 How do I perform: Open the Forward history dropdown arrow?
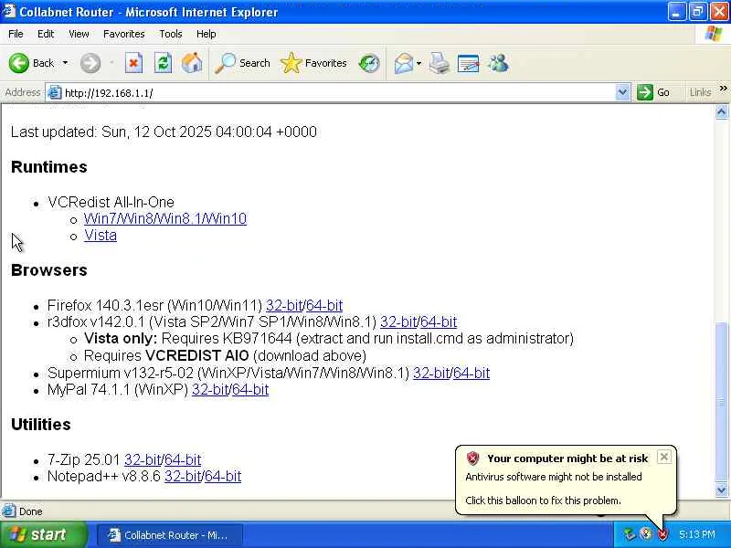[x=111, y=63]
